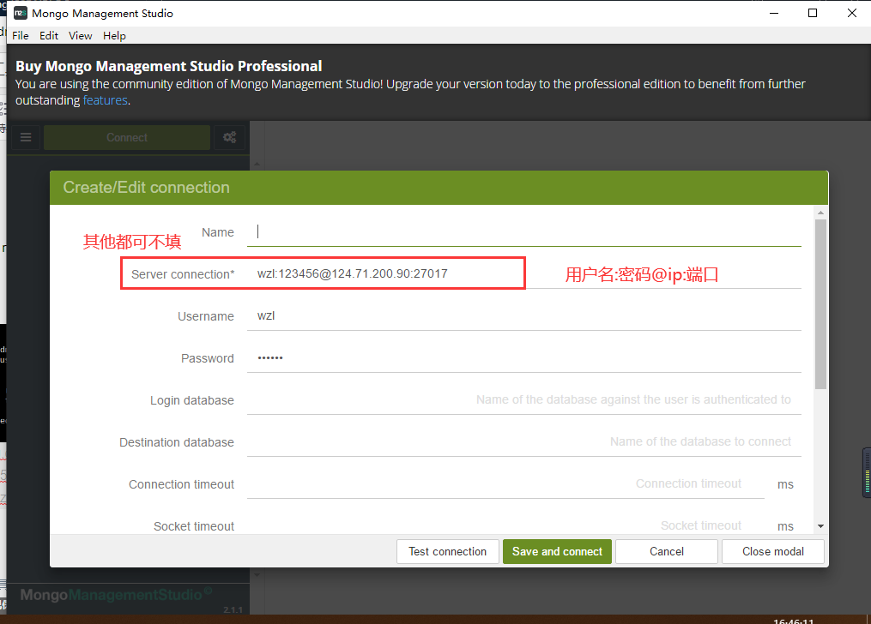Click the features link in the upgrade banner
871x624 pixels.
(105, 99)
